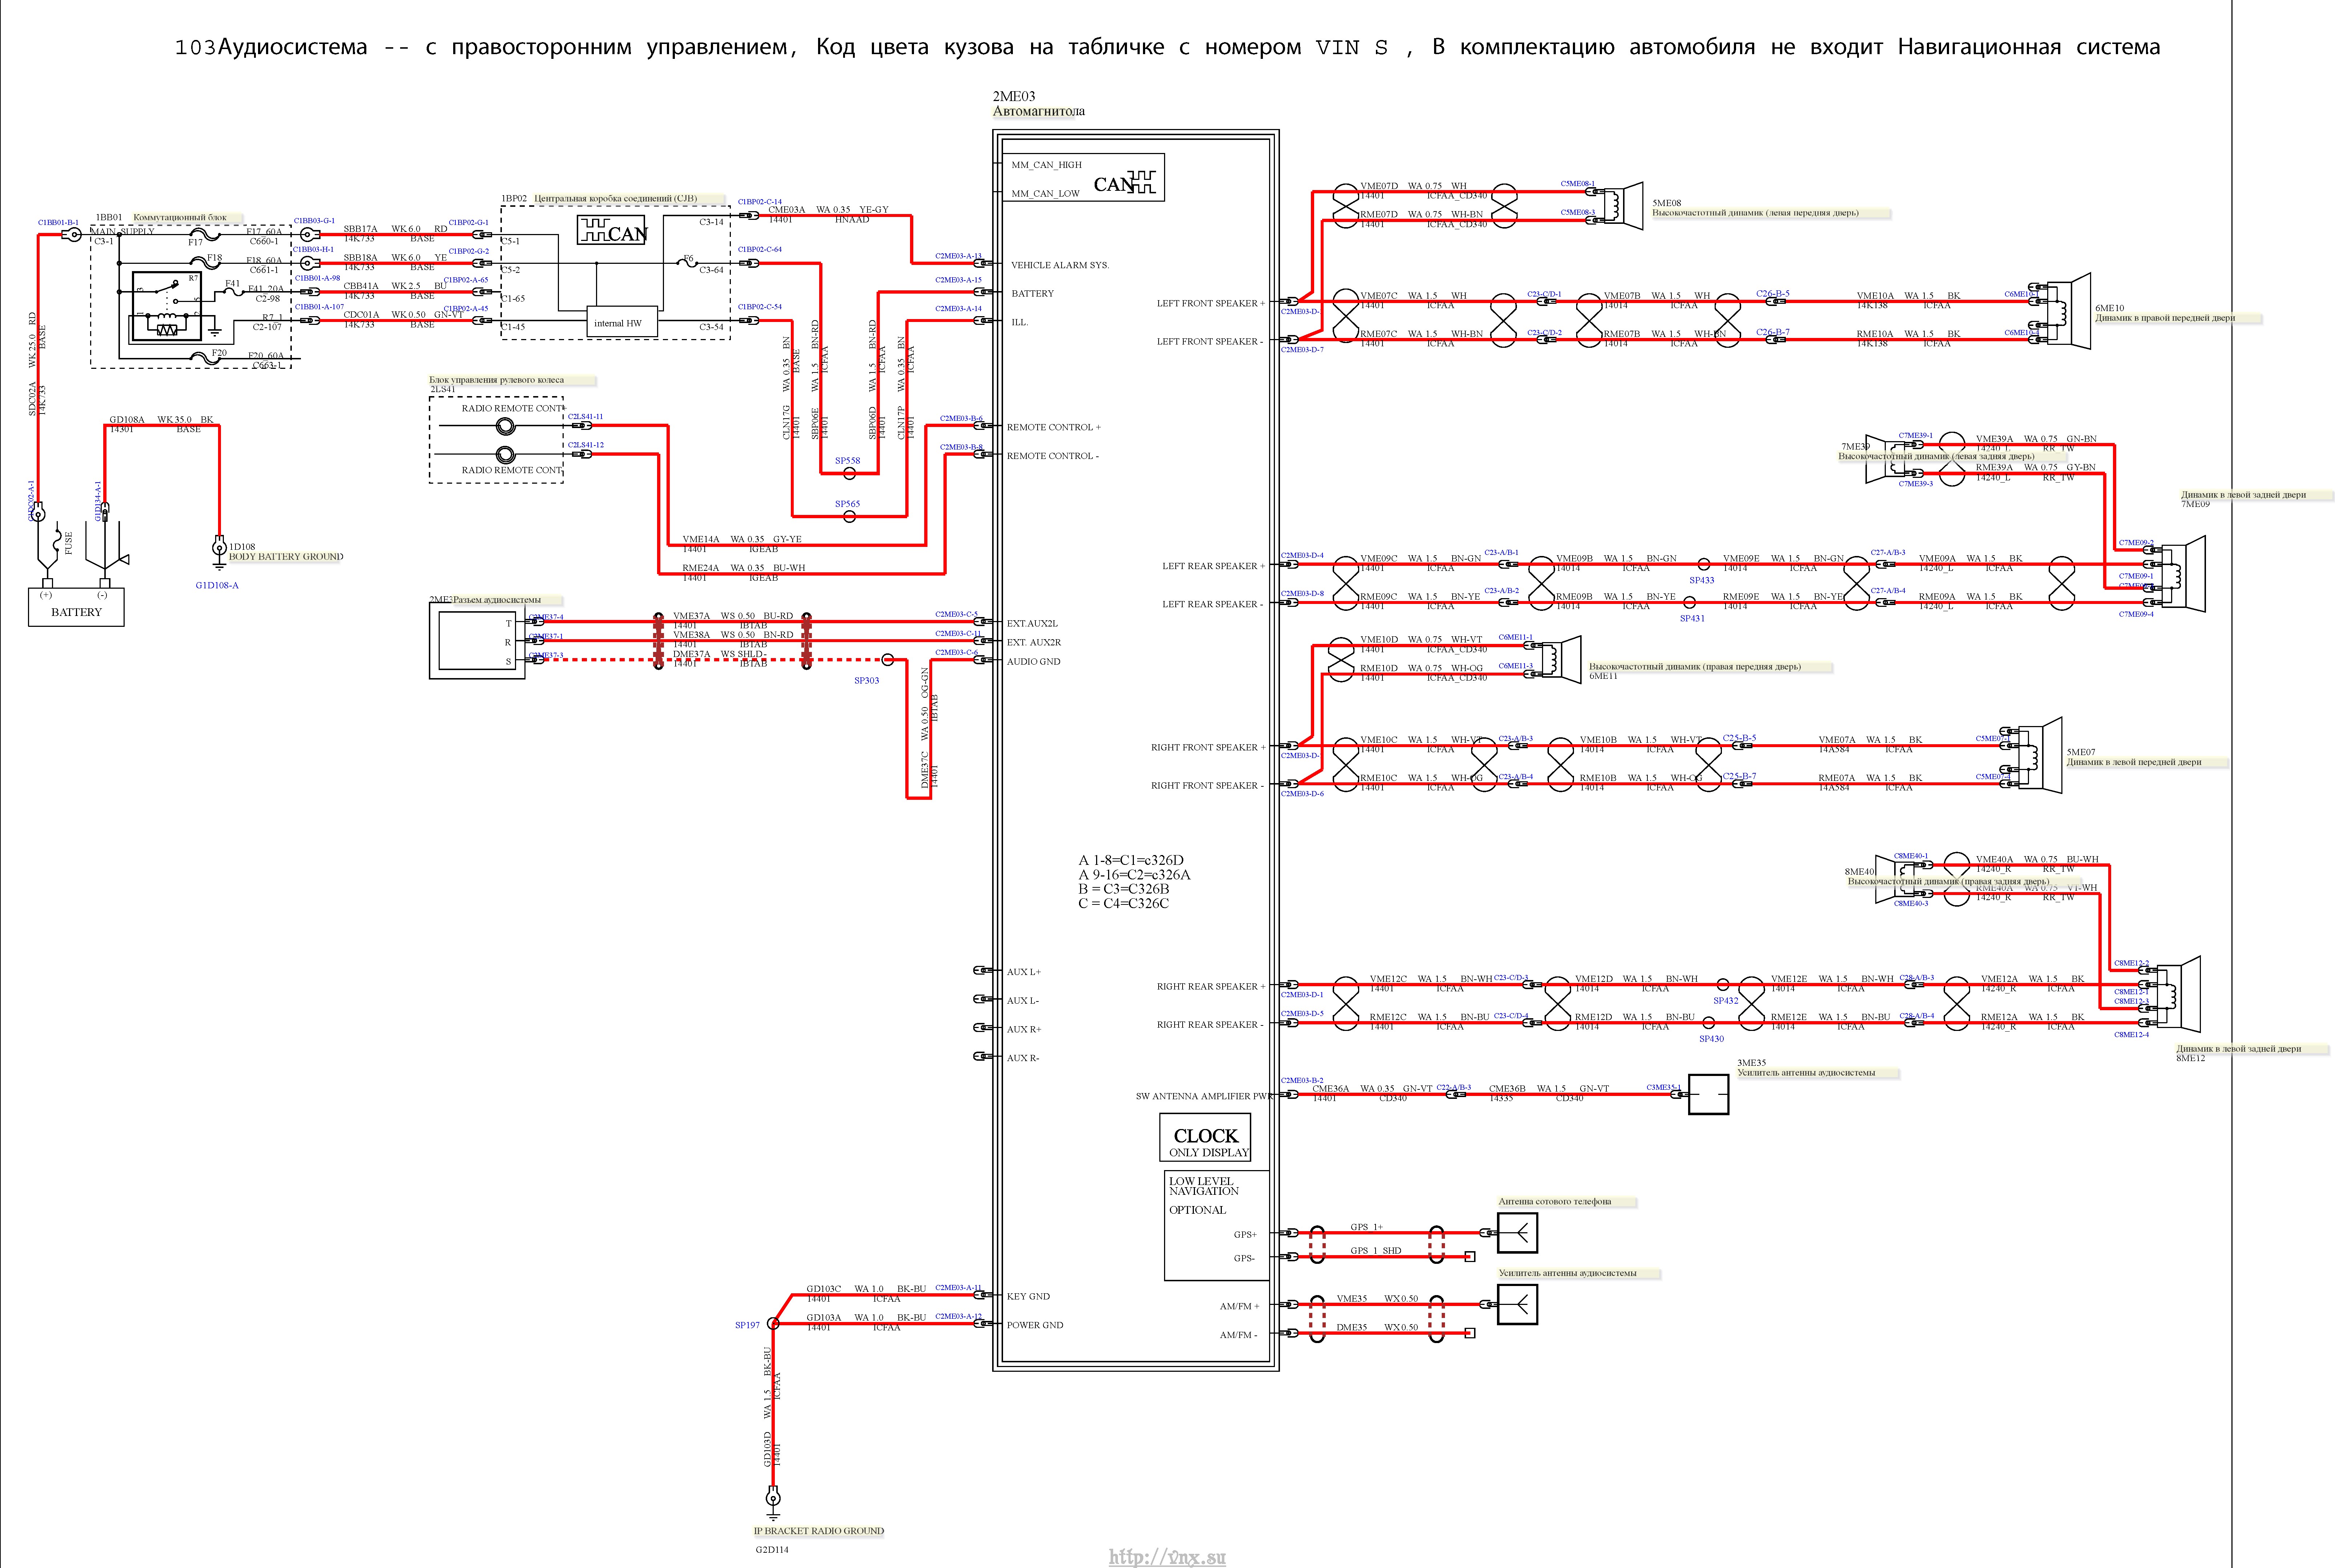Click the BATTERY ground symbol icon
The height and width of the screenshot is (1568, 2335).
coord(217,555)
